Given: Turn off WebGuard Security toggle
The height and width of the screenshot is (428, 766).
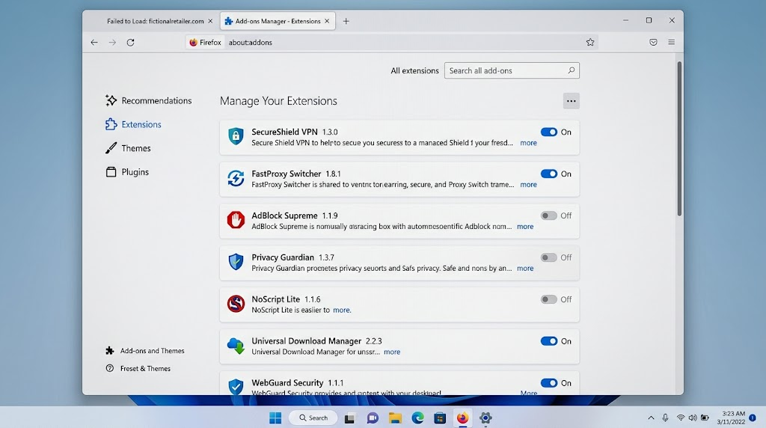Looking at the screenshot, I should click(548, 383).
